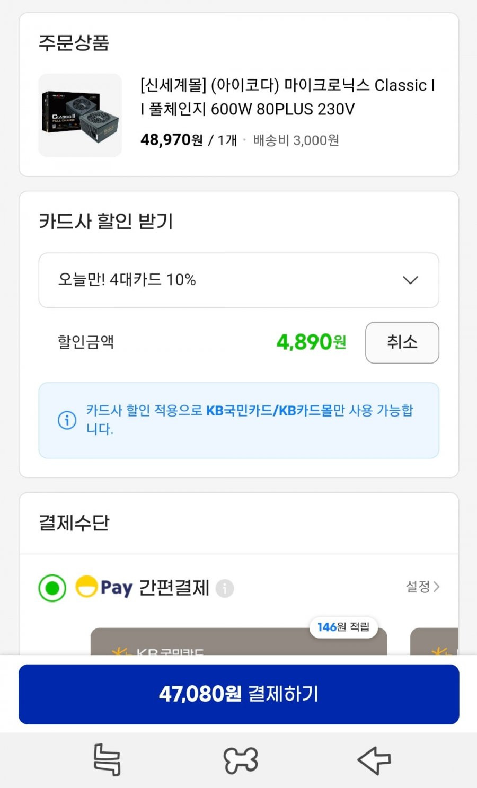Tap the recent apps navigation icon
The image size is (477, 788).
[x=107, y=760]
